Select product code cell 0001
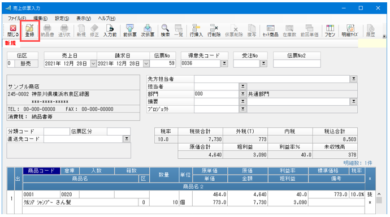390x217 pixels. 41,194
